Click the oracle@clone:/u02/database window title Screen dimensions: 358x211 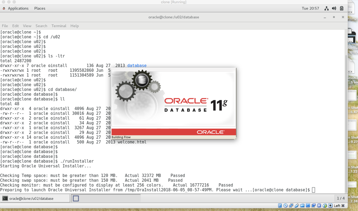pyautogui.click(x=174, y=17)
